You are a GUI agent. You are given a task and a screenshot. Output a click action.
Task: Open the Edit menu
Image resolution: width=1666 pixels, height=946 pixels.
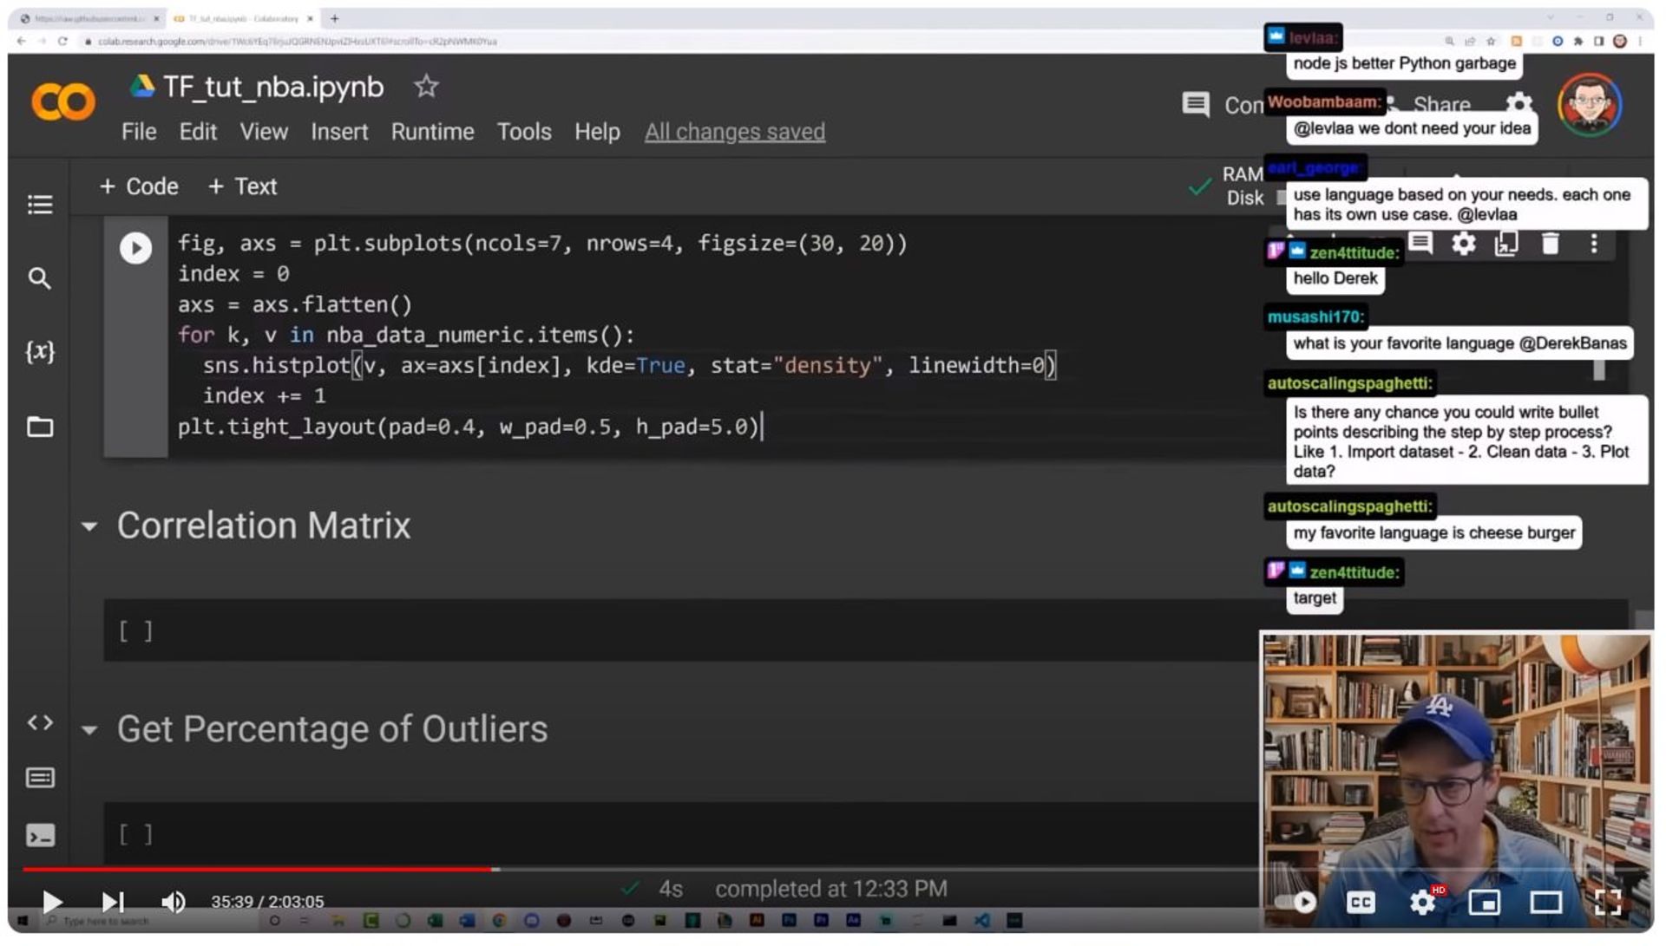(198, 132)
